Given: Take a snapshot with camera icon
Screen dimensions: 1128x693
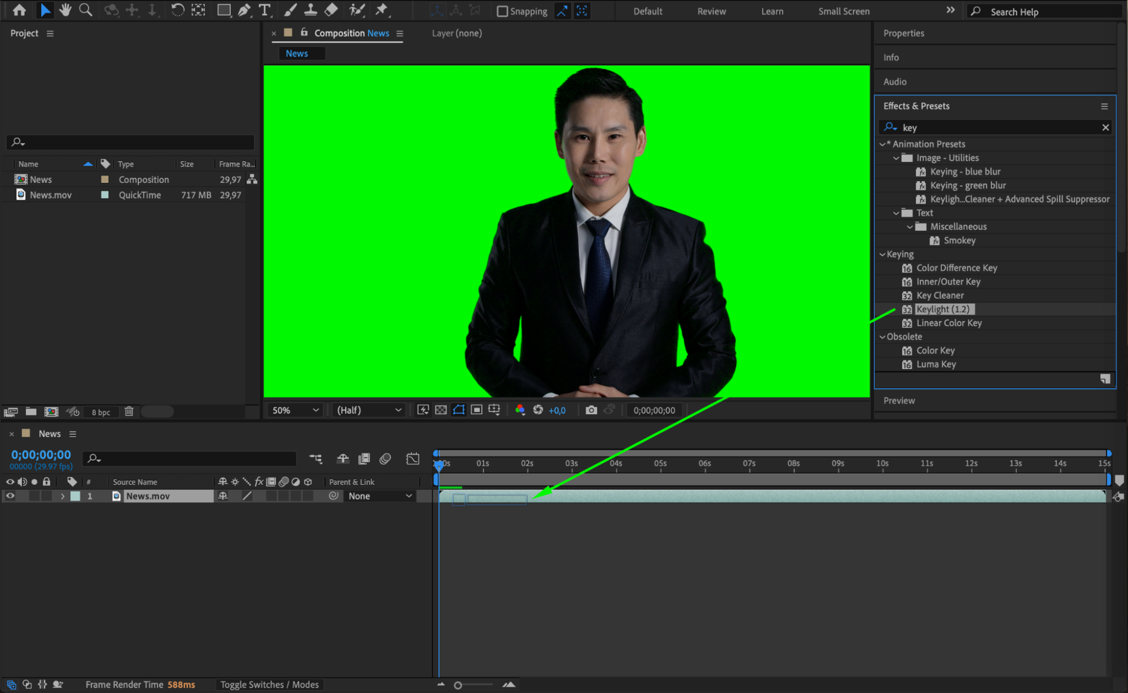Looking at the screenshot, I should 591,410.
